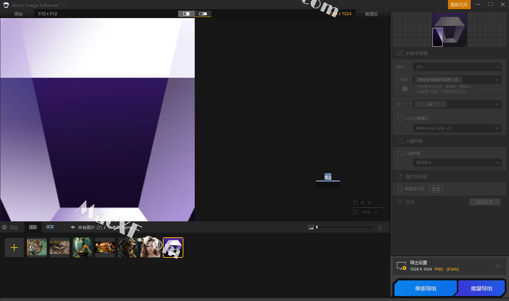Click the thumbnail size image icon
Screen dimensions: 509x301
coord(311,227)
